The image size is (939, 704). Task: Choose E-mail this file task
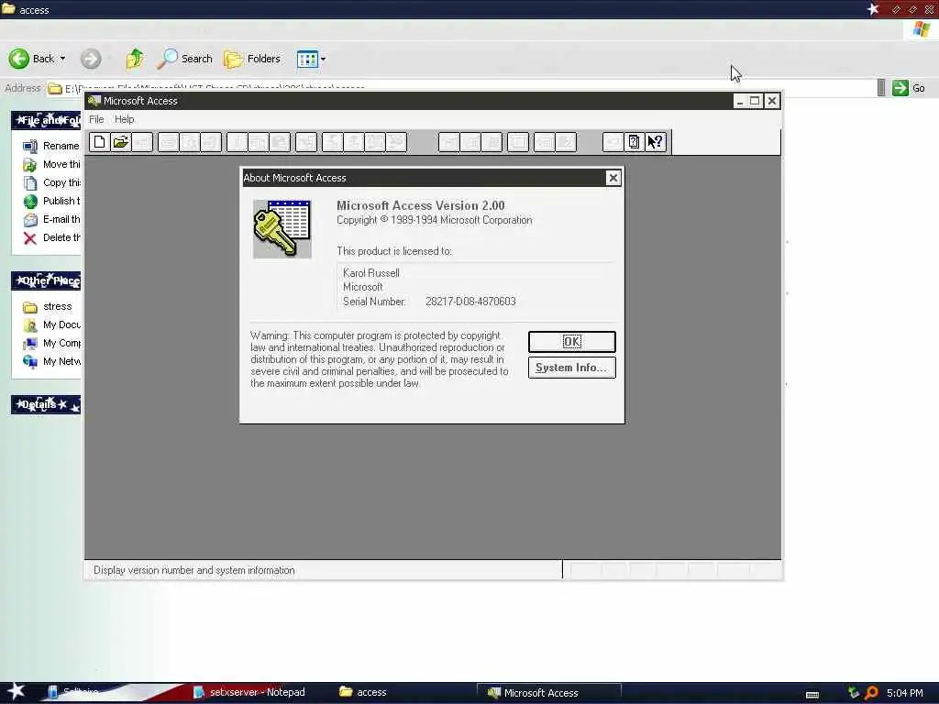[x=51, y=219]
